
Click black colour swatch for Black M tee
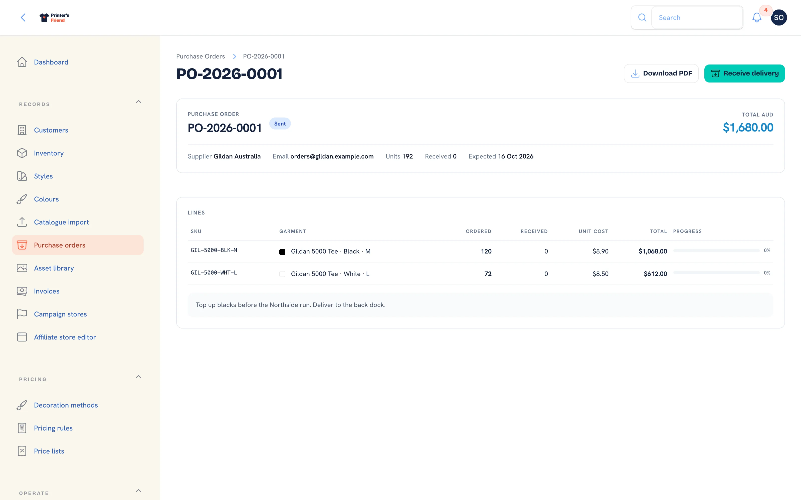tap(282, 252)
